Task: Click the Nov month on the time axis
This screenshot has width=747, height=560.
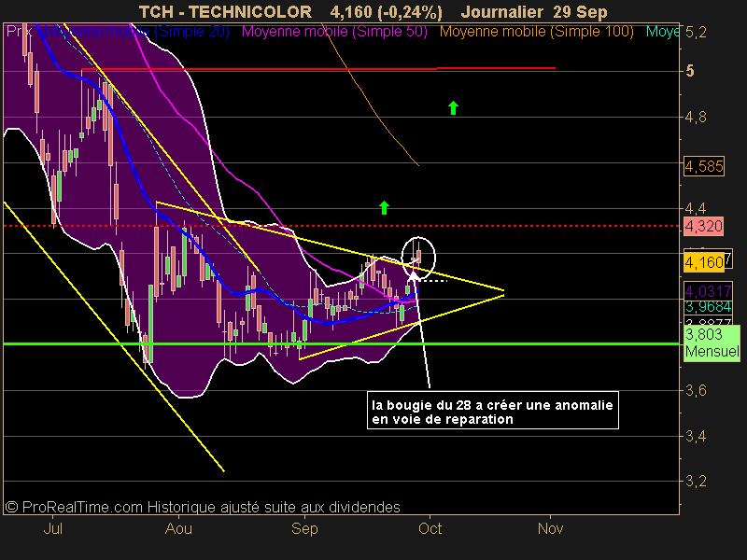Action: click(551, 528)
